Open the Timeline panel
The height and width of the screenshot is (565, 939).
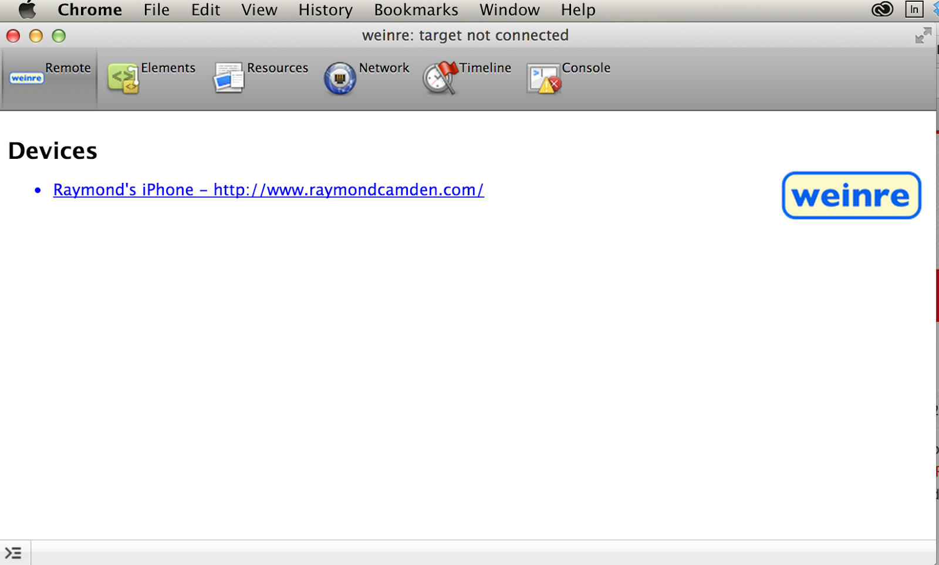click(467, 78)
